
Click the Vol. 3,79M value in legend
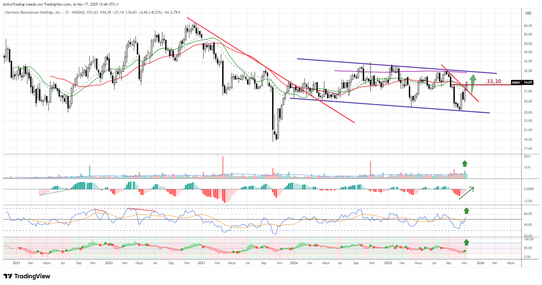click(172, 13)
